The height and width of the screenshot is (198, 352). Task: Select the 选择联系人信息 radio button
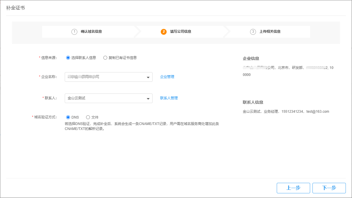[x=68, y=58]
